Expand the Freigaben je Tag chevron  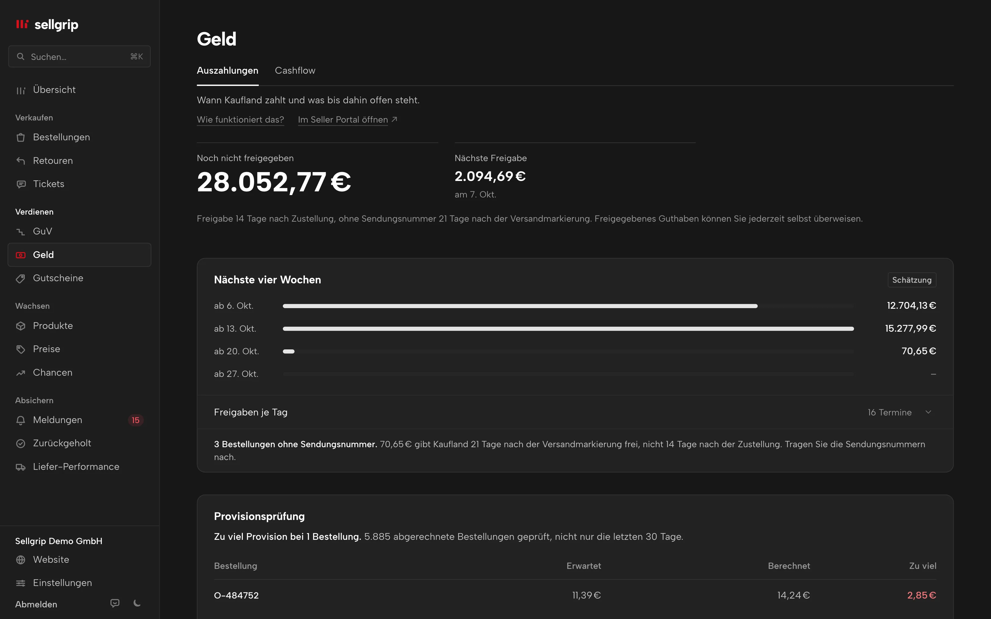pos(928,412)
